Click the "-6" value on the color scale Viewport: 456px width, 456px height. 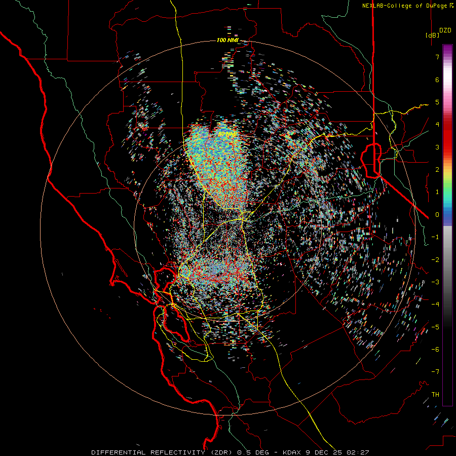click(435, 350)
